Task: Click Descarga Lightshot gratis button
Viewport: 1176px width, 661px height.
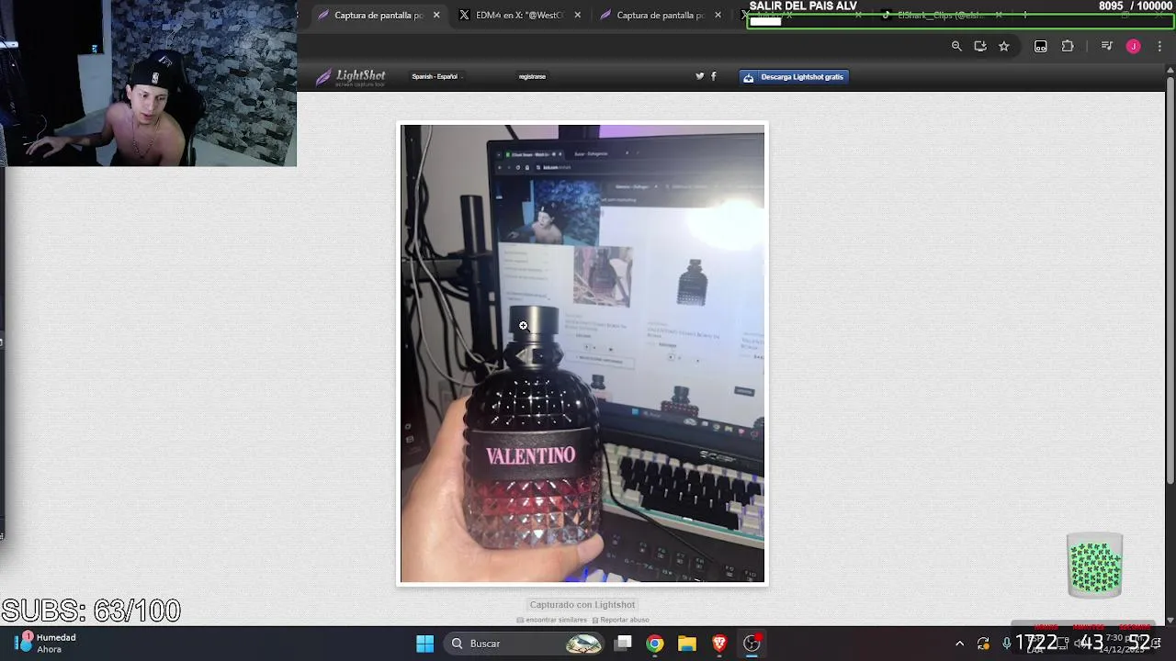Action: pyautogui.click(x=794, y=77)
